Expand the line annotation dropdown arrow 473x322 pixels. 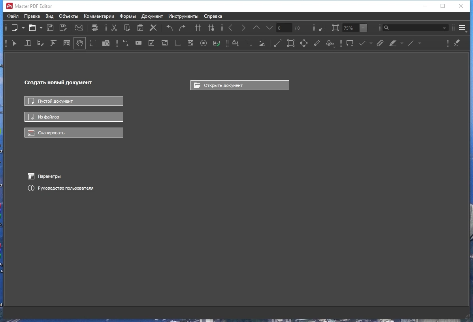pyautogui.click(x=419, y=43)
